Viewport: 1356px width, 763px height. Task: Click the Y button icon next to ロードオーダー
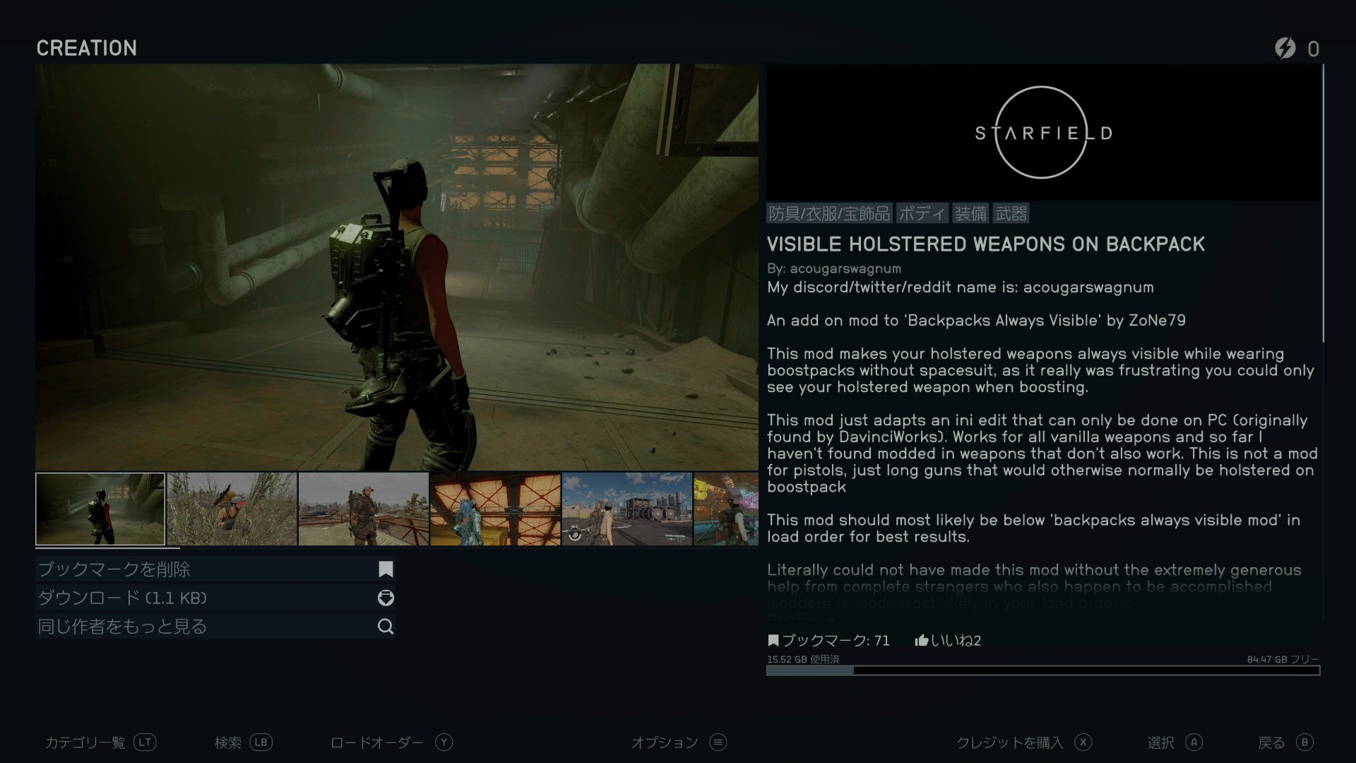(444, 743)
